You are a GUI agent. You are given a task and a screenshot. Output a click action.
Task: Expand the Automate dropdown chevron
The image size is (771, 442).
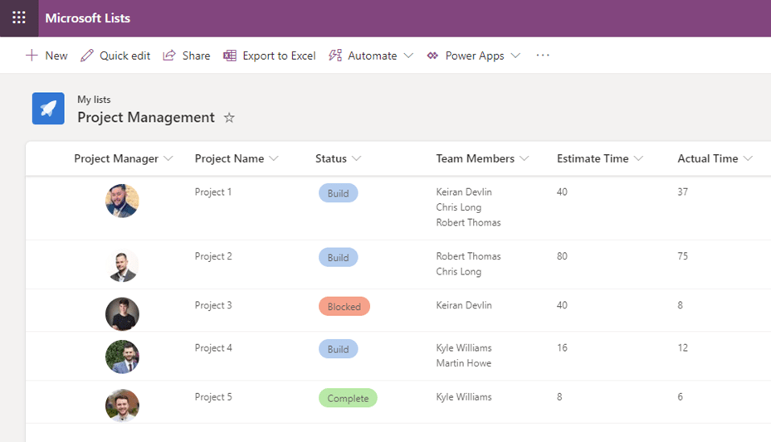pos(408,56)
